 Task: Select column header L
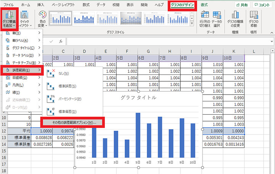click(254, 51)
